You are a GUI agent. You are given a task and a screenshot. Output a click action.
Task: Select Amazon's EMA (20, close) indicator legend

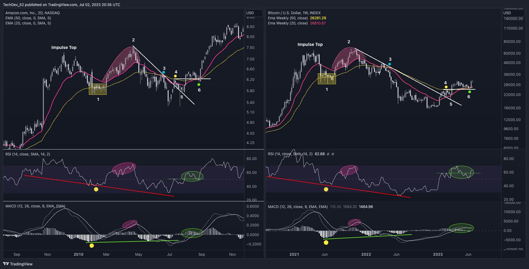pos(28,23)
